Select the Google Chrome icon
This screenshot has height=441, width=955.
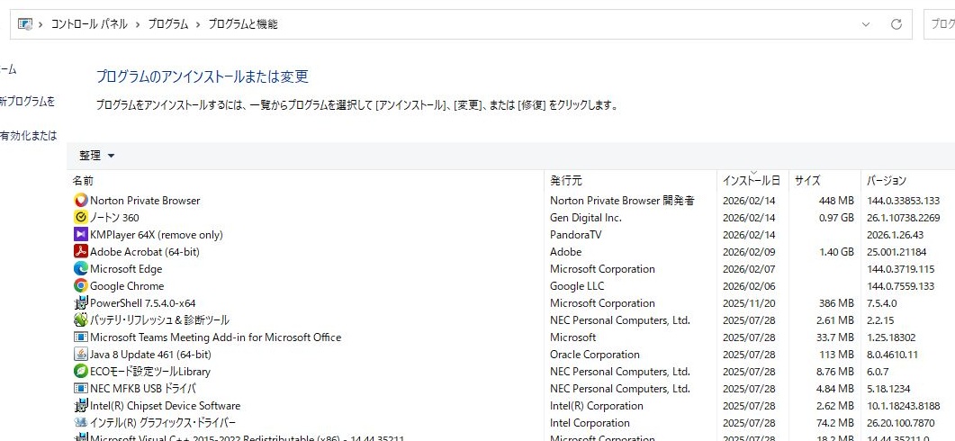(81, 286)
